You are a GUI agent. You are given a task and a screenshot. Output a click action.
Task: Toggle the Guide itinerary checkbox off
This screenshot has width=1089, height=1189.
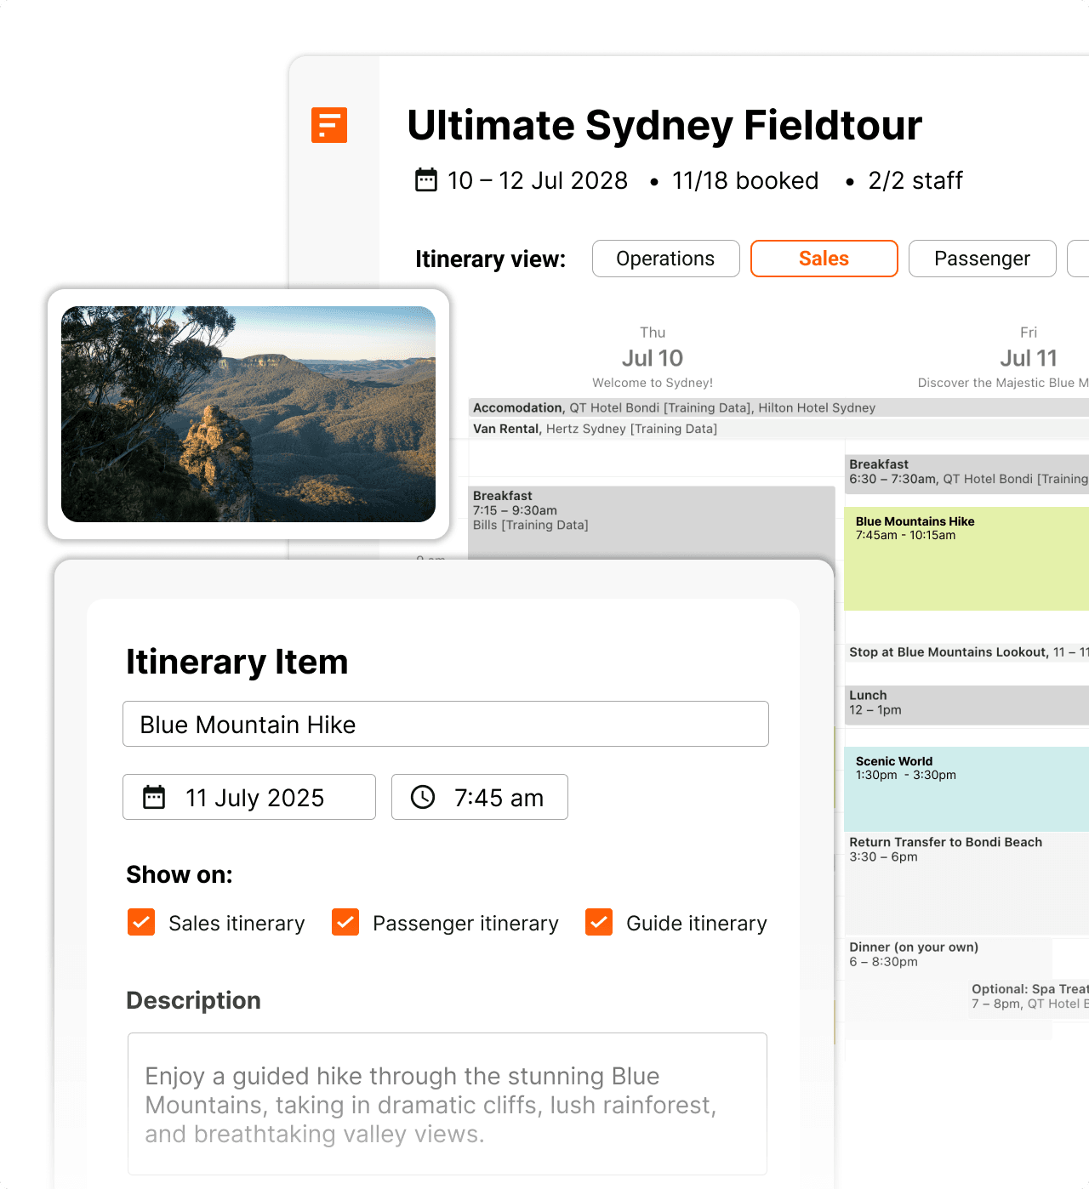pyautogui.click(x=598, y=922)
